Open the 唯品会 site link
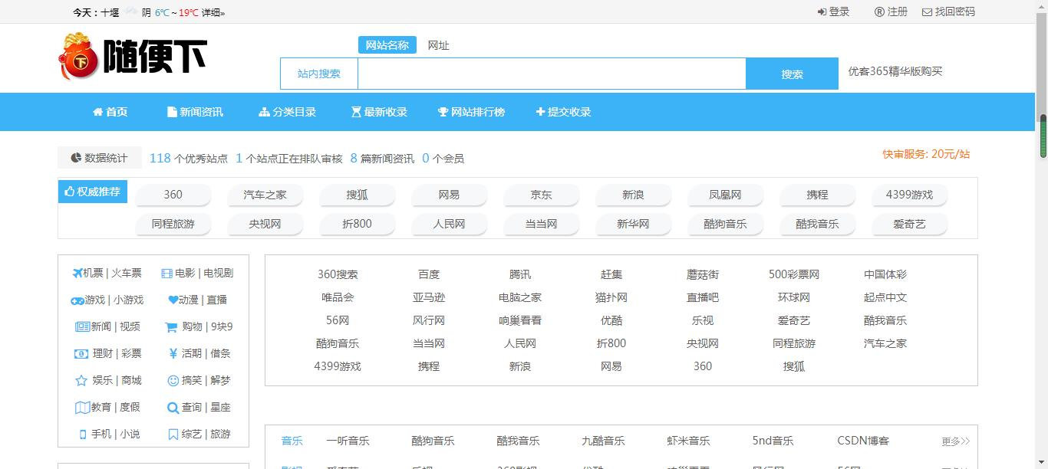This screenshot has height=469, width=1048. [x=338, y=297]
